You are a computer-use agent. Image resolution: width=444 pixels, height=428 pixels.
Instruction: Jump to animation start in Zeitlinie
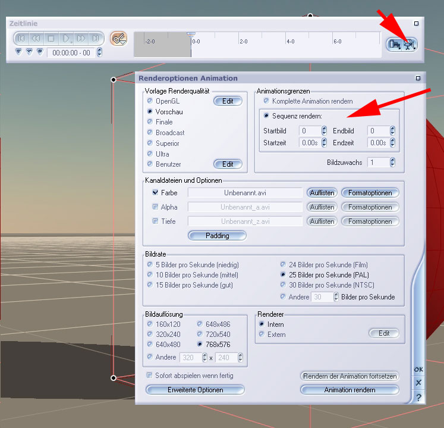(x=21, y=38)
